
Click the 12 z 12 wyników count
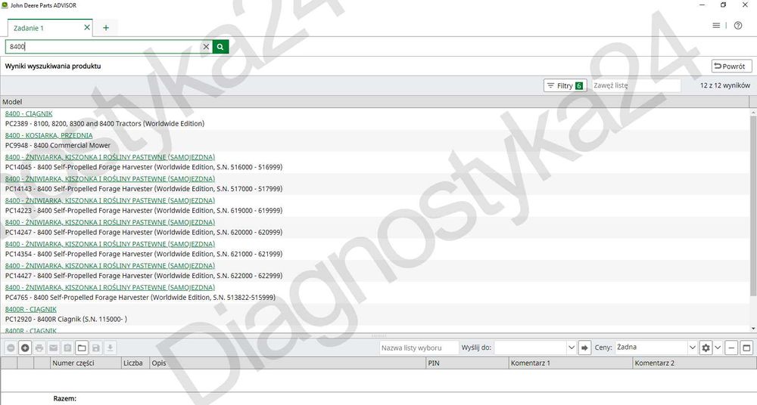coord(725,85)
